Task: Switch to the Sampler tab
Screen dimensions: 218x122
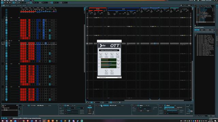Action: click(x=13, y=5)
